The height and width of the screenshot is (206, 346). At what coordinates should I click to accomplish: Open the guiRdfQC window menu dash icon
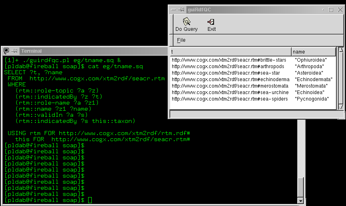[x=173, y=9]
